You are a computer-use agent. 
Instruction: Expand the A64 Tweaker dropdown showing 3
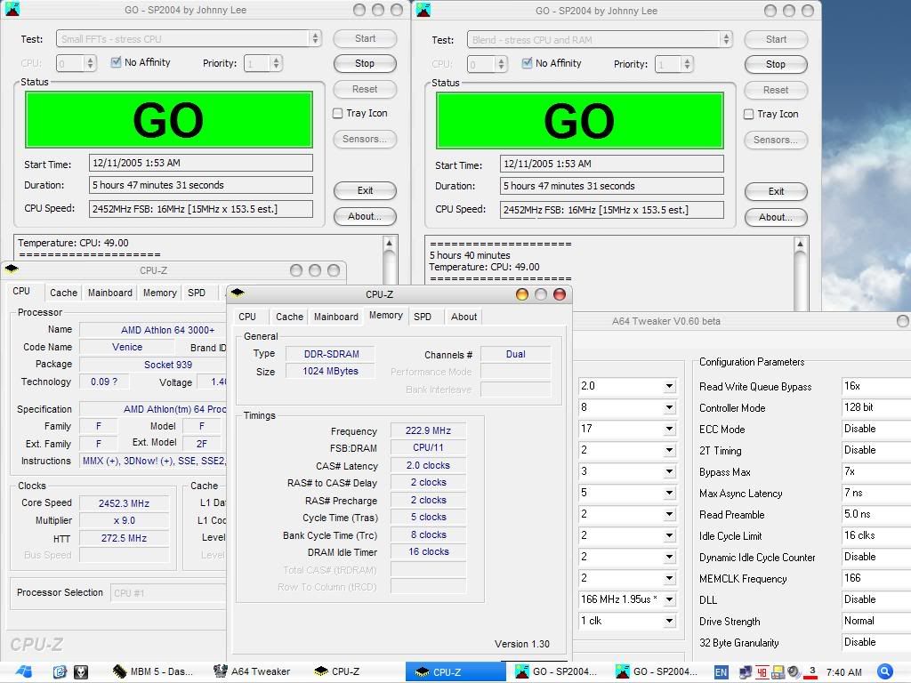click(x=669, y=471)
